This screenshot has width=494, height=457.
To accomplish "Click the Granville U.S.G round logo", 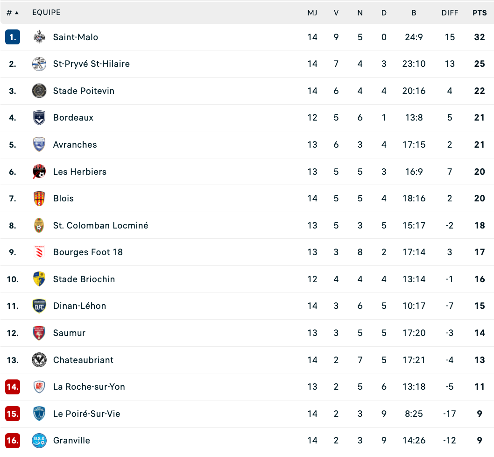I will click(39, 441).
